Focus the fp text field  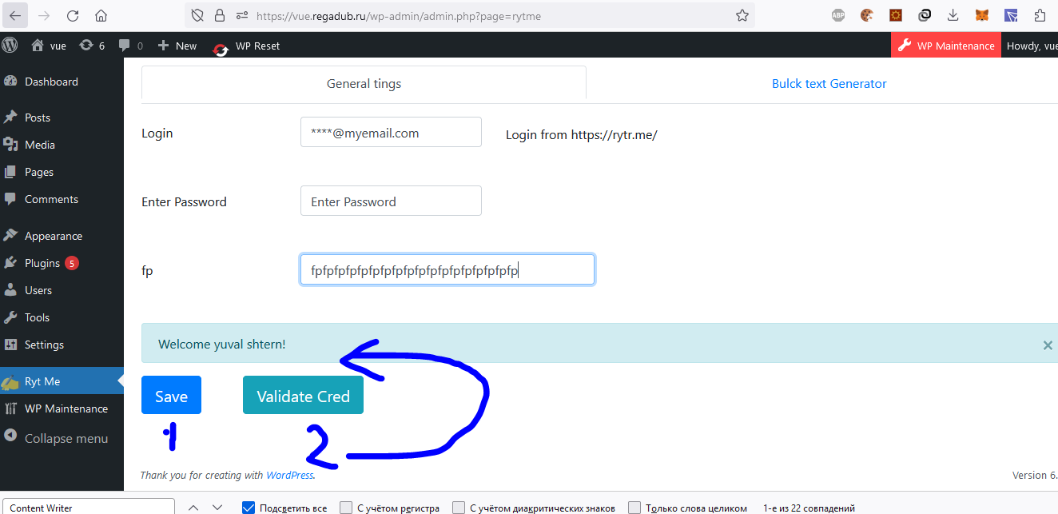pos(447,270)
